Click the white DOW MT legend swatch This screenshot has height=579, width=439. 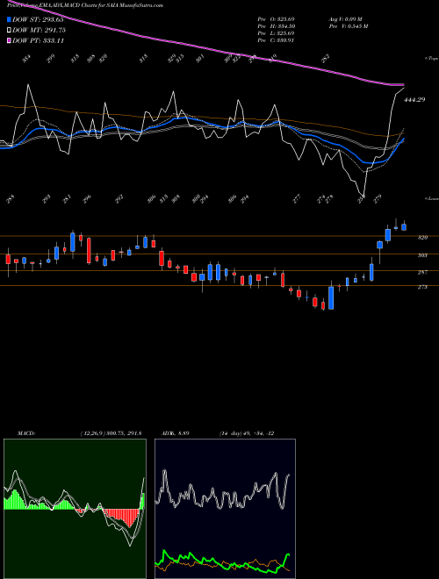[x=10, y=30]
